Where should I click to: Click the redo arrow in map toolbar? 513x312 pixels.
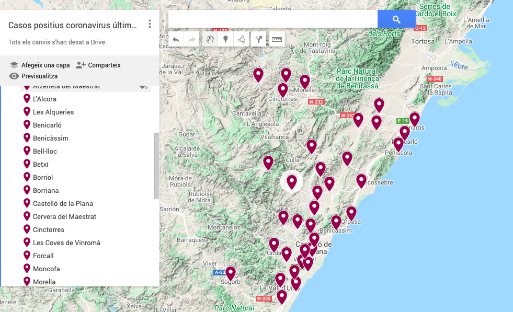click(x=191, y=39)
